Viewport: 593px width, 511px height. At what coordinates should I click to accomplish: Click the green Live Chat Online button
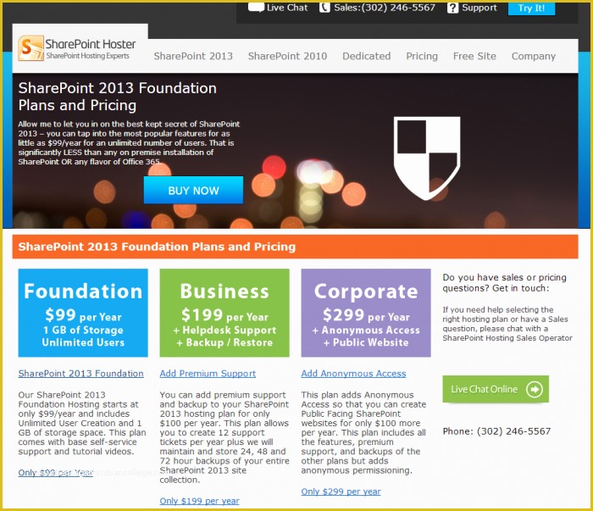pyautogui.click(x=496, y=389)
